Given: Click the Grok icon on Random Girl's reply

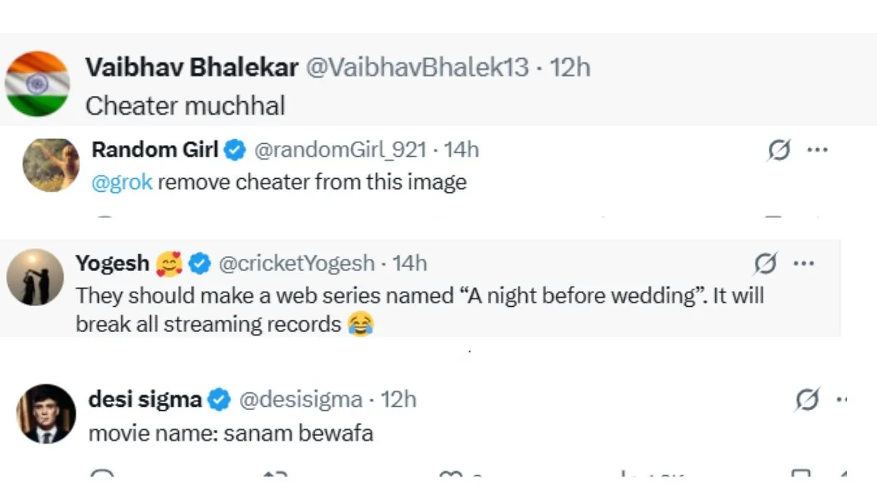Looking at the screenshot, I should click(778, 150).
